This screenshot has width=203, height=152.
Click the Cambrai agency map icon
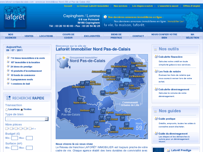pyautogui.click(x=113, y=128)
